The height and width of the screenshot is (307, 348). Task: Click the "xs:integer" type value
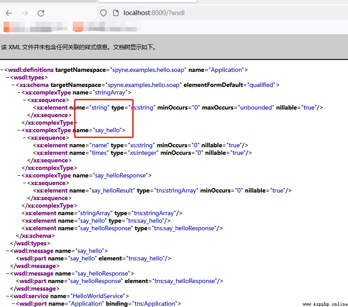(x=143, y=153)
